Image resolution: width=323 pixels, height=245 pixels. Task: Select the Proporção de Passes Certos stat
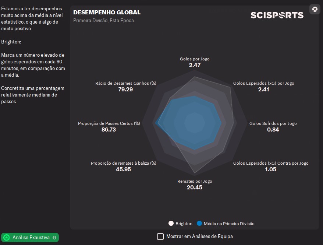109,123
